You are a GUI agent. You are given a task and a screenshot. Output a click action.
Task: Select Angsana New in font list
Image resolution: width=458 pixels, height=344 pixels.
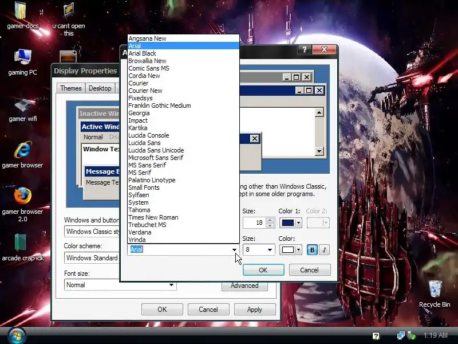pyautogui.click(x=183, y=38)
